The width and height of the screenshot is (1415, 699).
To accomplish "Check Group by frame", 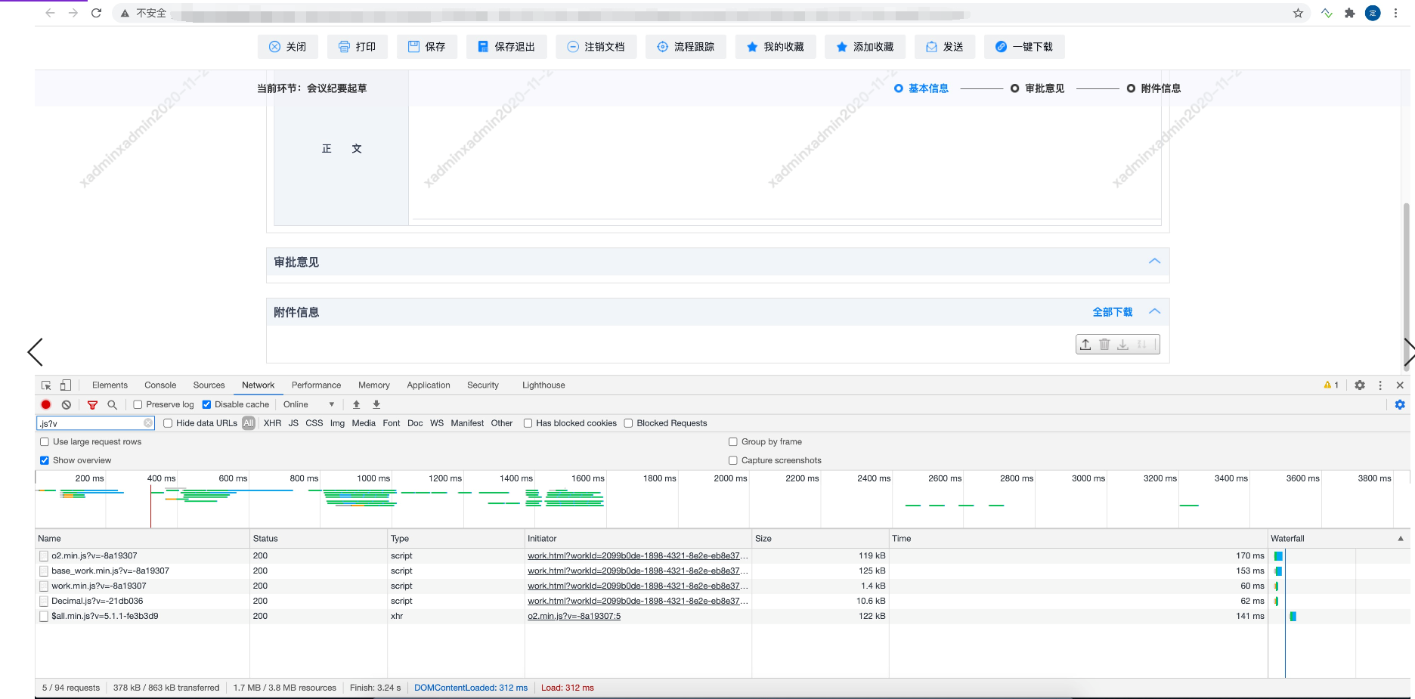I will pos(733,442).
